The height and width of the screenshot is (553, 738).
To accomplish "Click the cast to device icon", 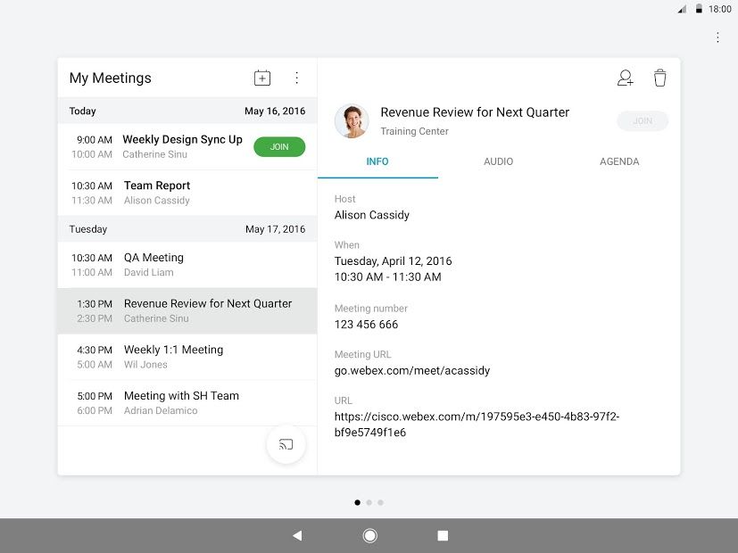I will [286, 444].
